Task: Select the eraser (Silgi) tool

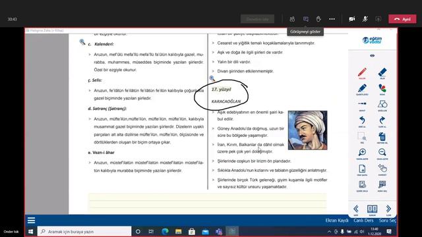Action: tap(382, 73)
